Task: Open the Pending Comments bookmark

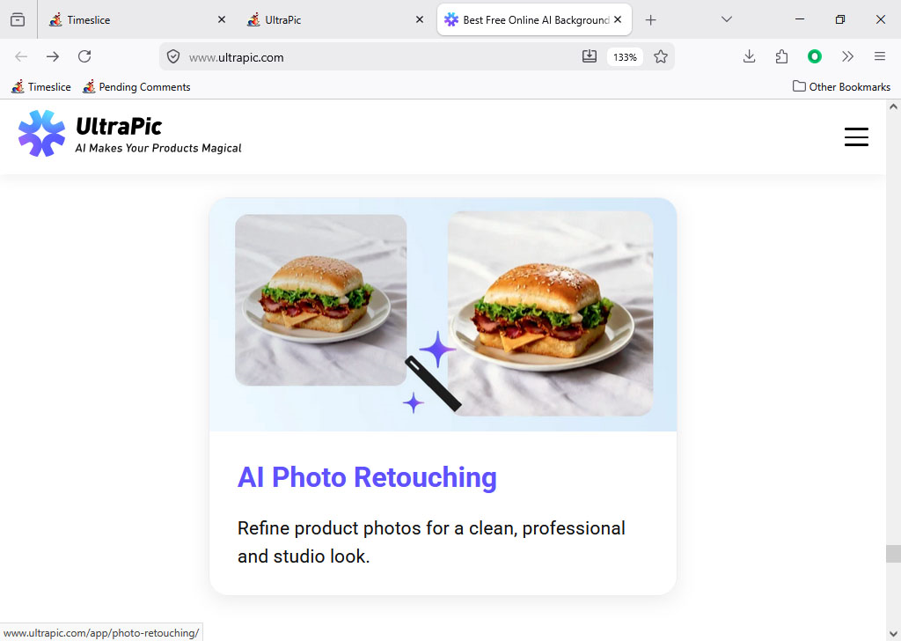Action: 136,86
